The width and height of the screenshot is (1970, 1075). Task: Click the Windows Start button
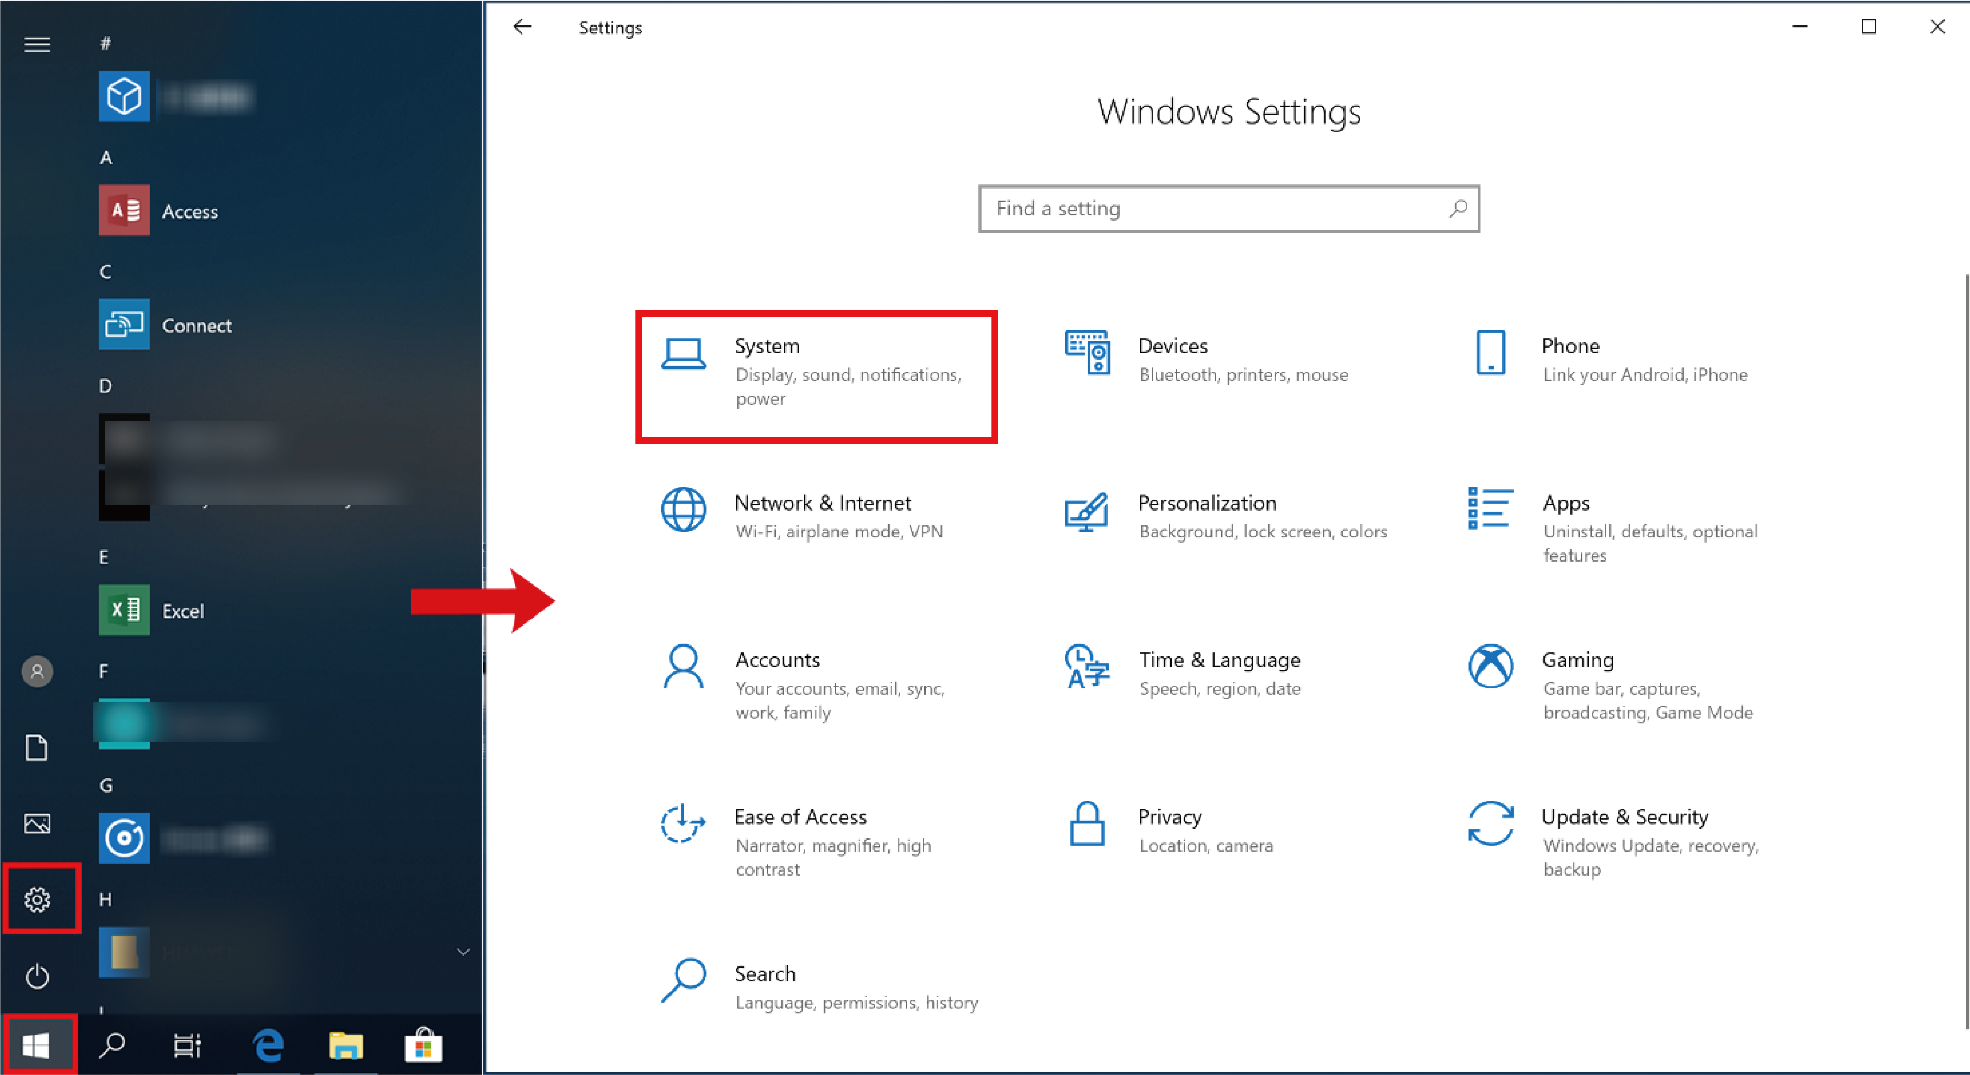pyautogui.click(x=36, y=1045)
